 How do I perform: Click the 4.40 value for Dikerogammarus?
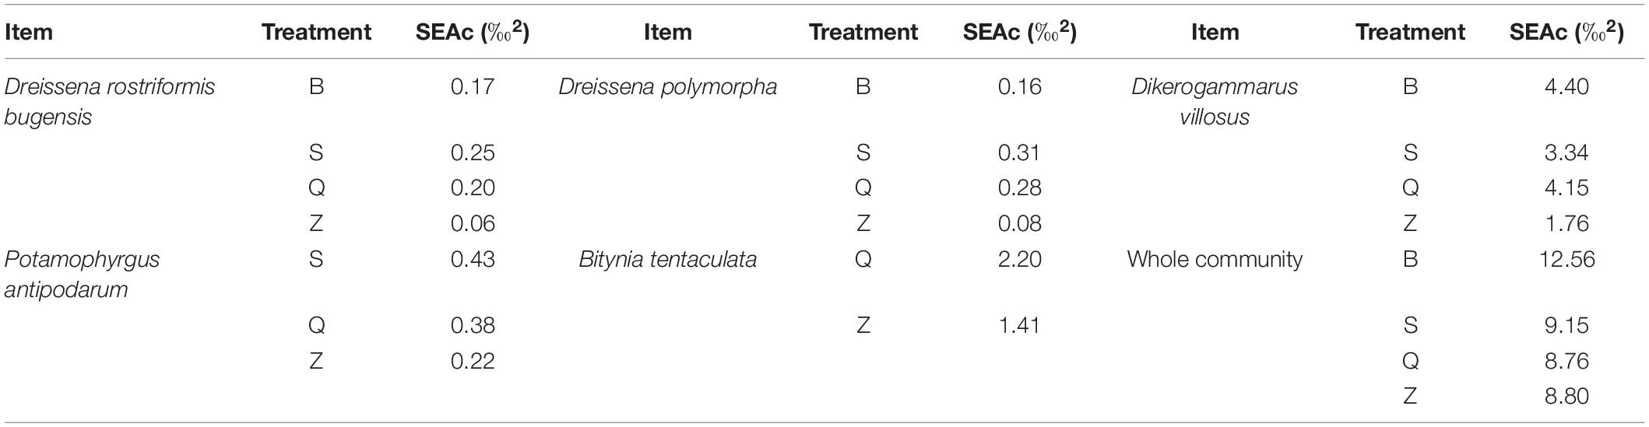pyautogui.click(x=1566, y=86)
